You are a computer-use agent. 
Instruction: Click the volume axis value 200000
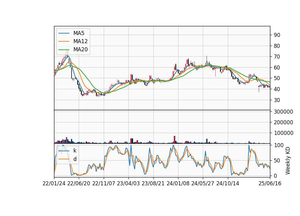[283, 122]
